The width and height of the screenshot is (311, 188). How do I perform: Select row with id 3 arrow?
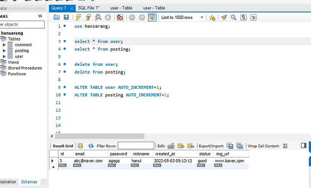tap(53, 161)
